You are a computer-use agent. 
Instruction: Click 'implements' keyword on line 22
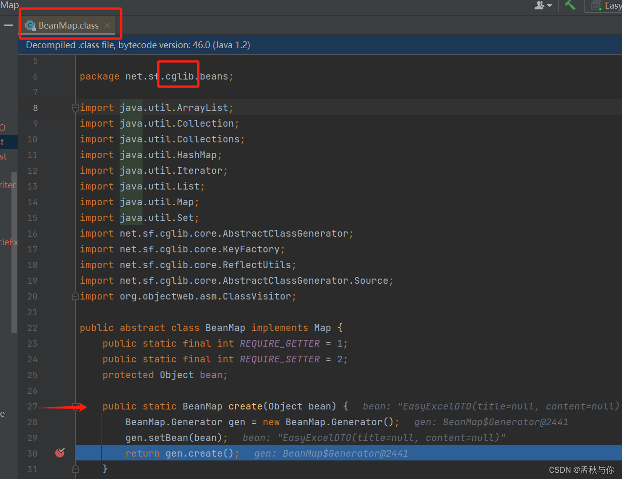click(x=280, y=328)
